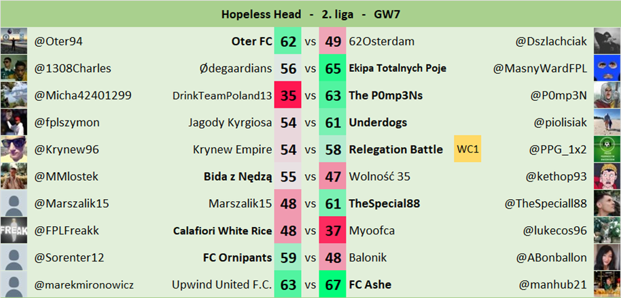Click the cartoon avatar beside @kethop93

[x=607, y=176]
